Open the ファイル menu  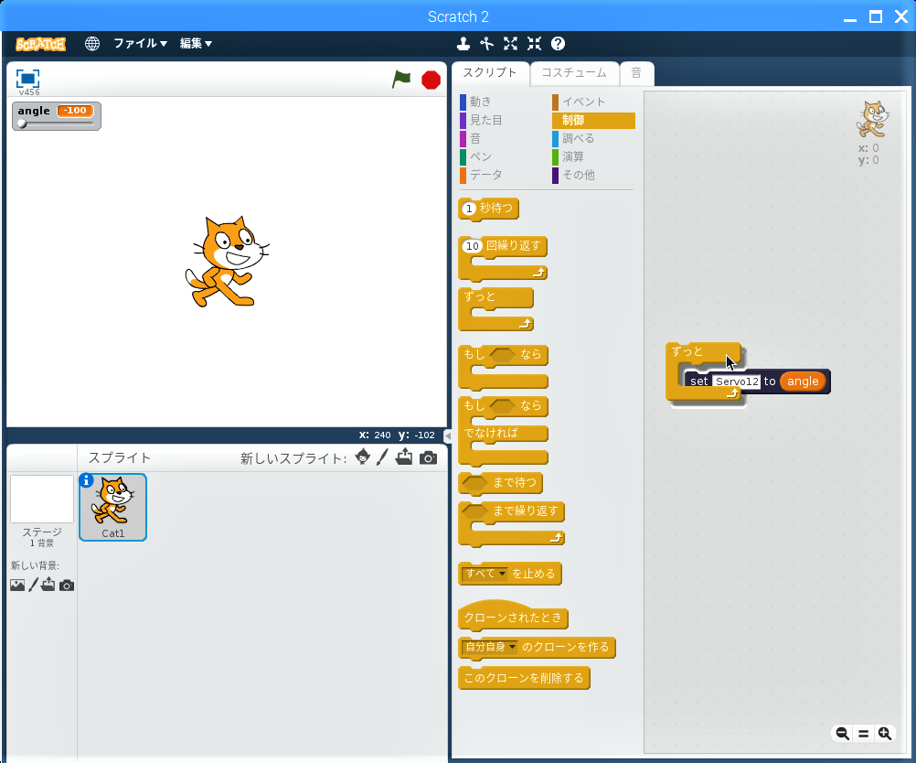[140, 43]
